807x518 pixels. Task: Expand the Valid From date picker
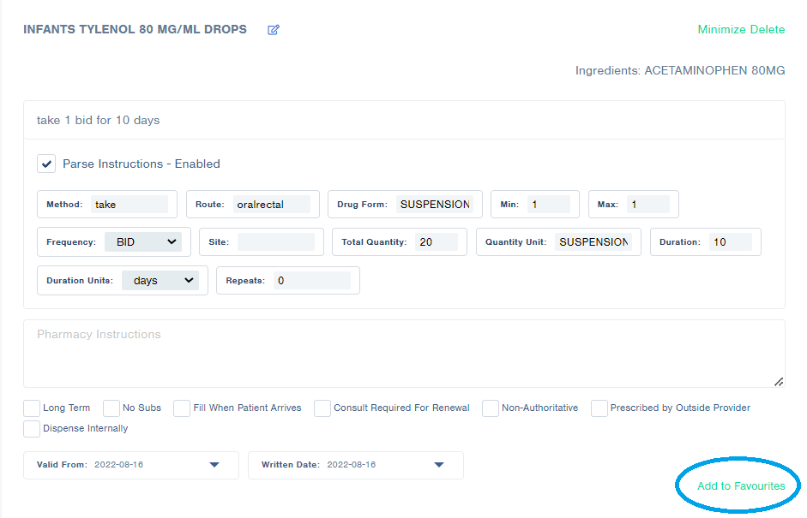coord(216,465)
